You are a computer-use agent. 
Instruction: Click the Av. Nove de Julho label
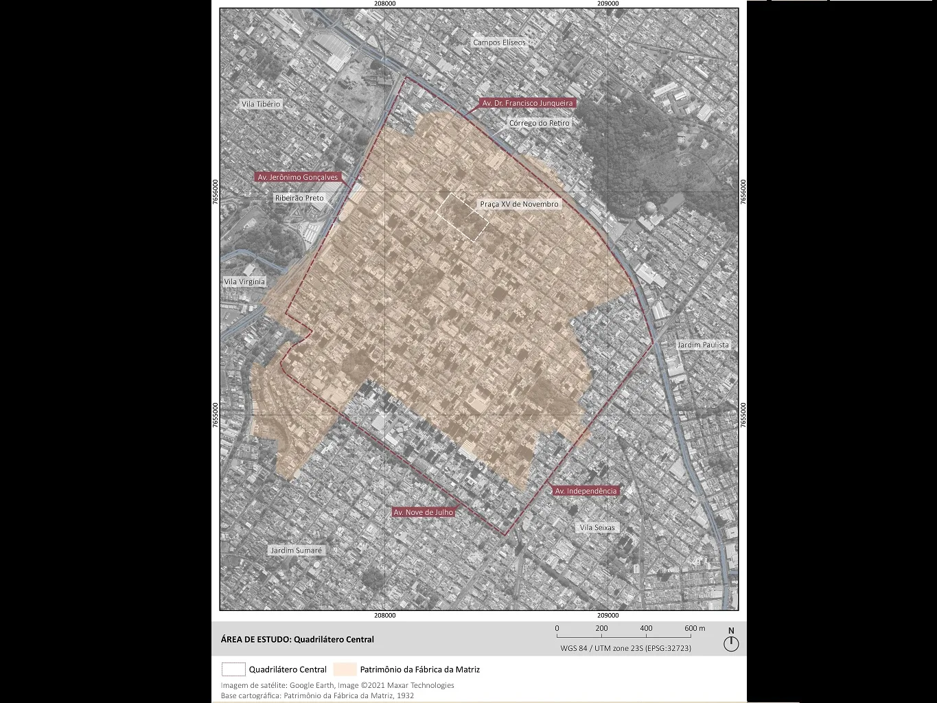[x=424, y=512]
